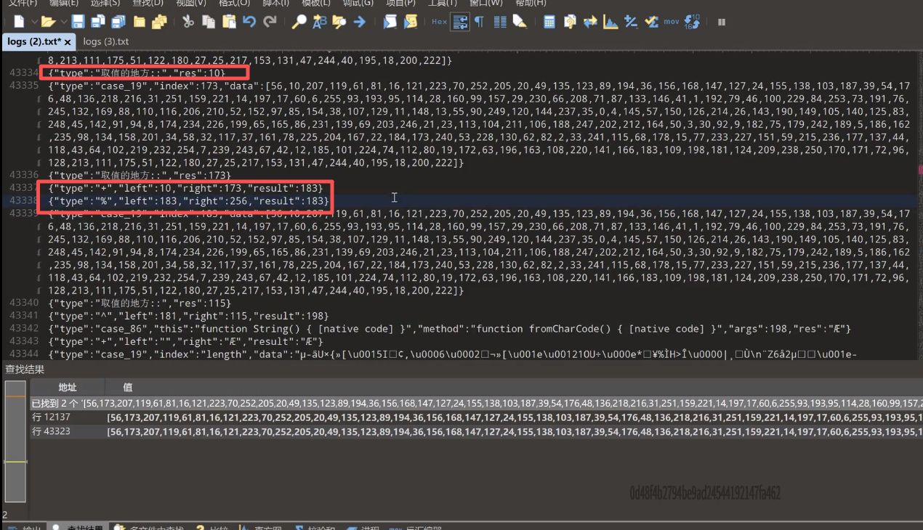Open the 帮助(H) menu

(x=530, y=4)
